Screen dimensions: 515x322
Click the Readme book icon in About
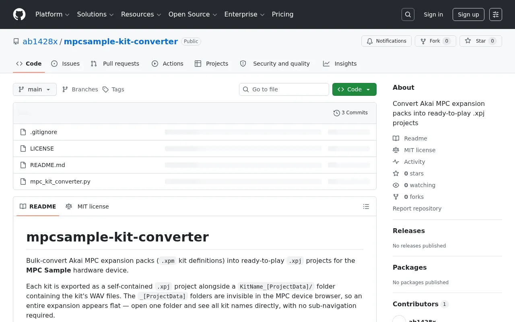coord(396,138)
